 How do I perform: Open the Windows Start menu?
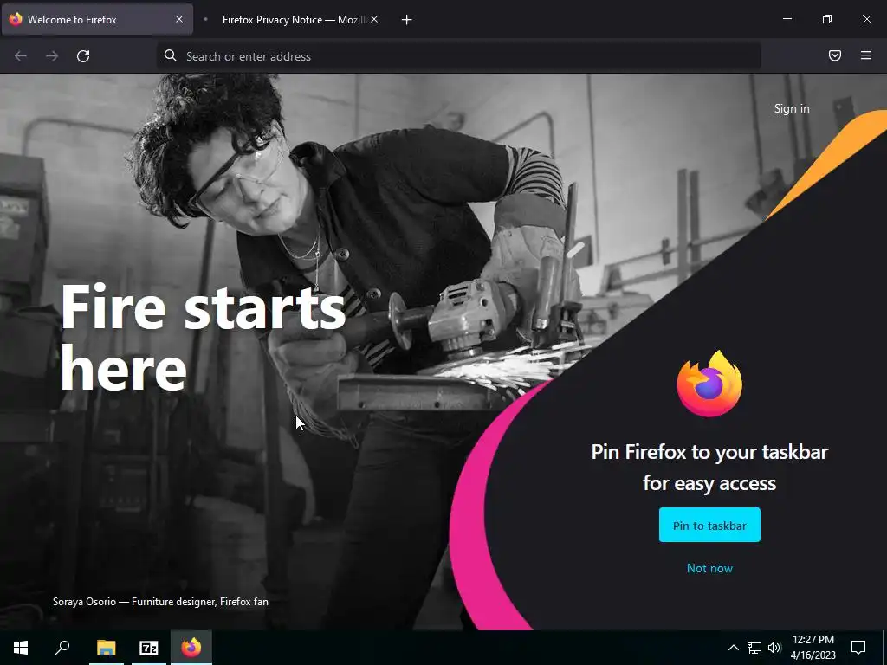[x=21, y=648]
